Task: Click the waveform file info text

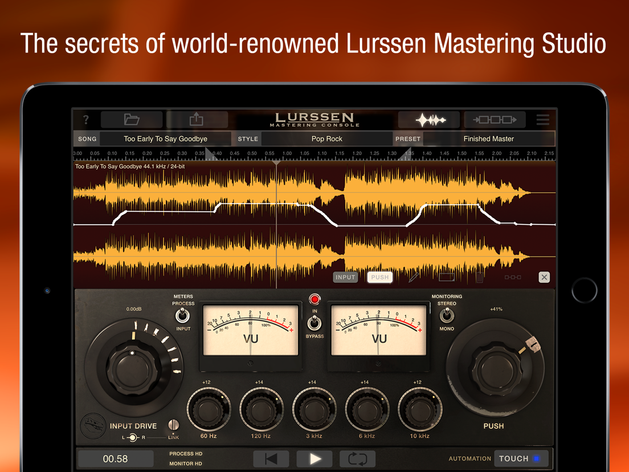Action: tap(130, 166)
